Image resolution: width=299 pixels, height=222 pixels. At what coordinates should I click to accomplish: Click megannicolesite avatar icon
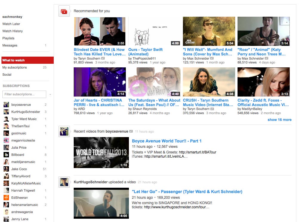click(6, 140)
